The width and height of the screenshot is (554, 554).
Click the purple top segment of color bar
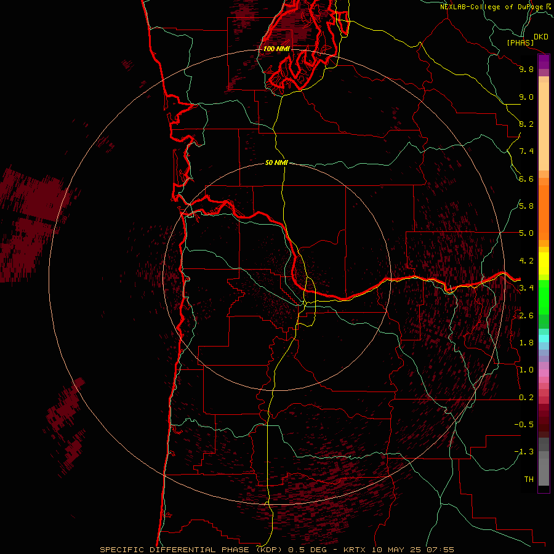tap(544, 62)
